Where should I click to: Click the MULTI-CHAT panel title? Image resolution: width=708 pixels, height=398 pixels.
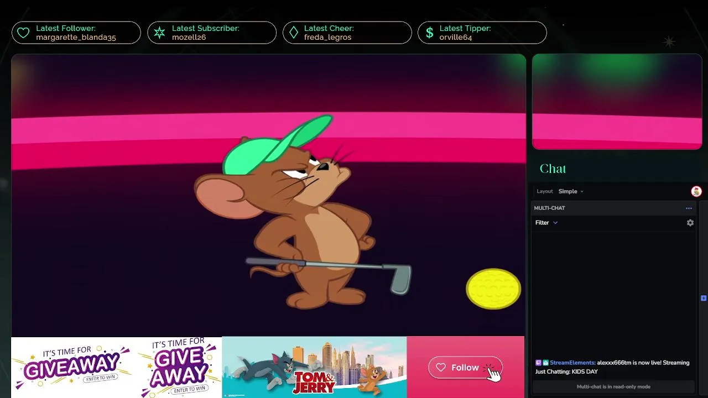point(549,208)
